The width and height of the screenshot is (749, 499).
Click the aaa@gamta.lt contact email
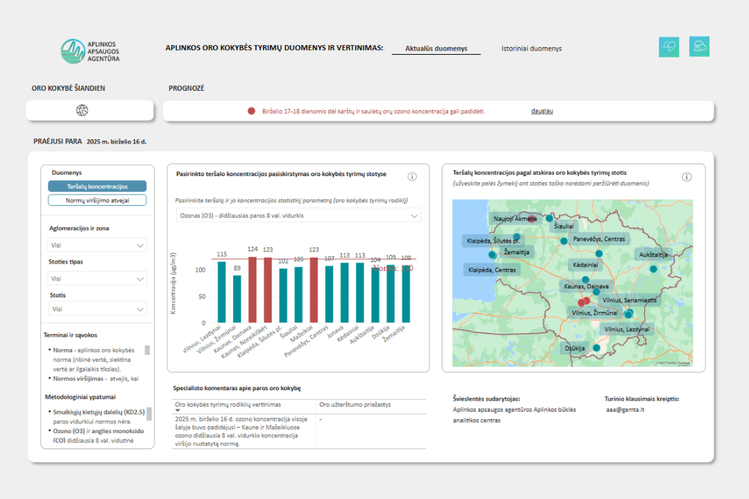[625, 409]
